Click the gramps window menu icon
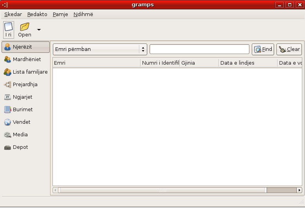 tap(5, 5)
